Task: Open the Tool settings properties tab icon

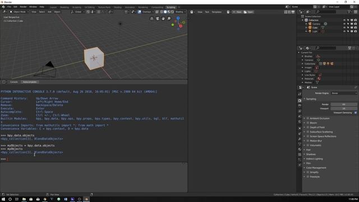Action: tap(300, 94)
